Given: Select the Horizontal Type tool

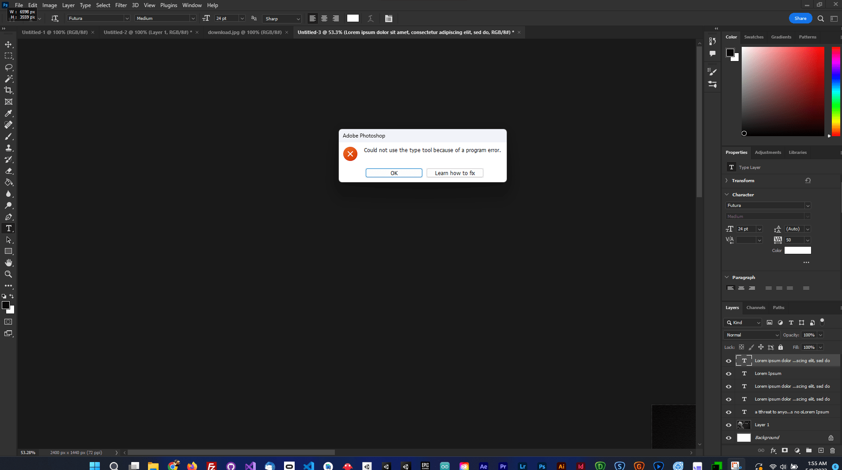Looking at the screenshot, I should (8, 228).
